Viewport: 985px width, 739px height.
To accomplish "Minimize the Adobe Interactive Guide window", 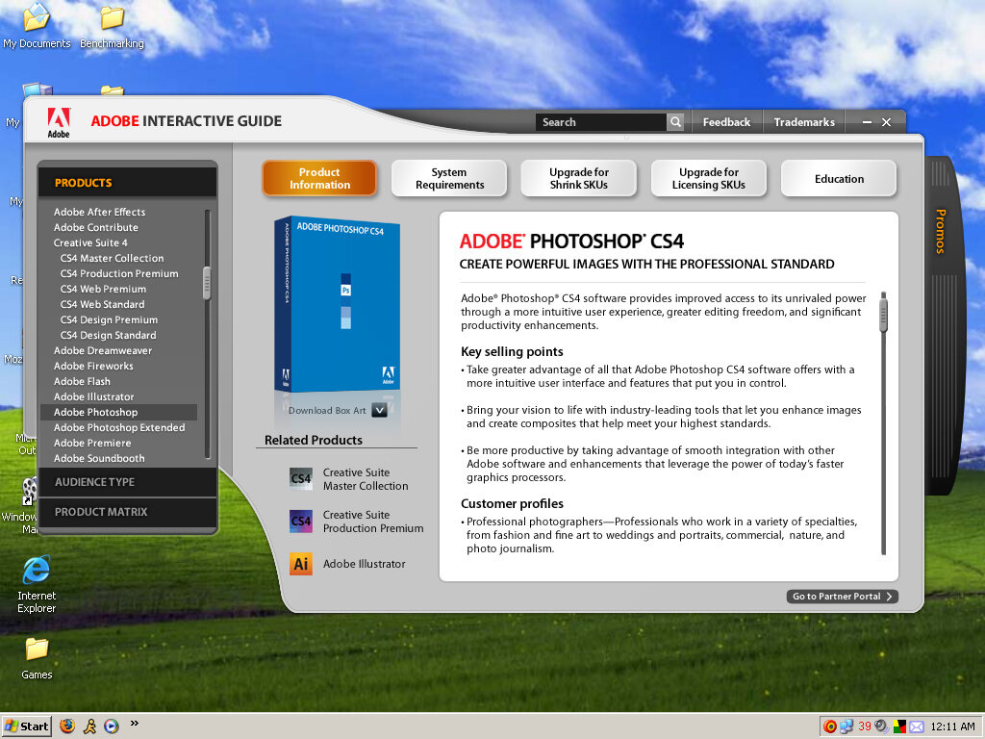I will [x=867, y=122].
